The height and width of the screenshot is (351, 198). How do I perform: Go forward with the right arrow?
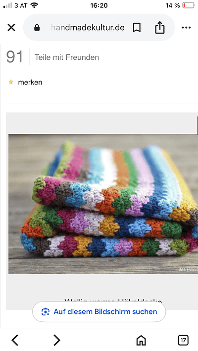pyautogui.click(x=57, y=340)
